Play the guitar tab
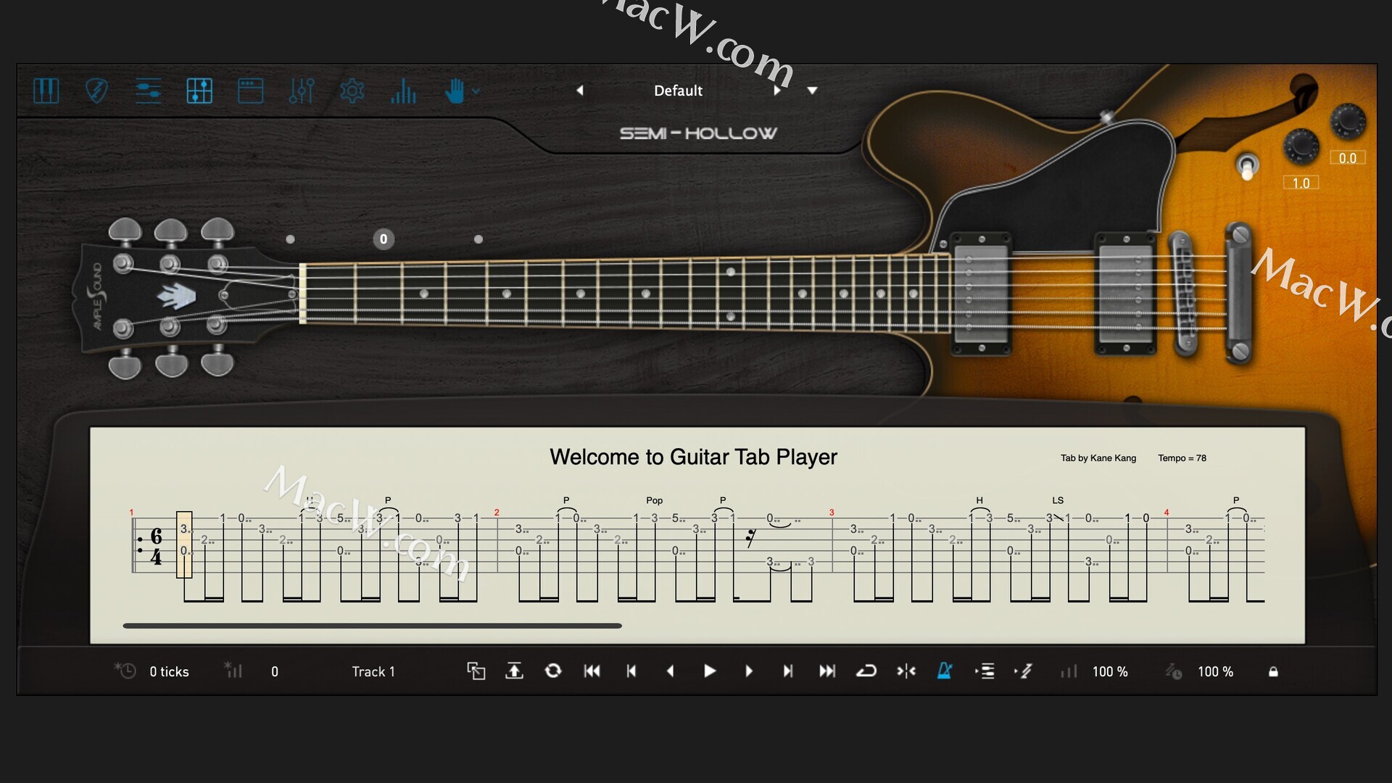Viewport: 1392px width, 783px height. (710, 671)
